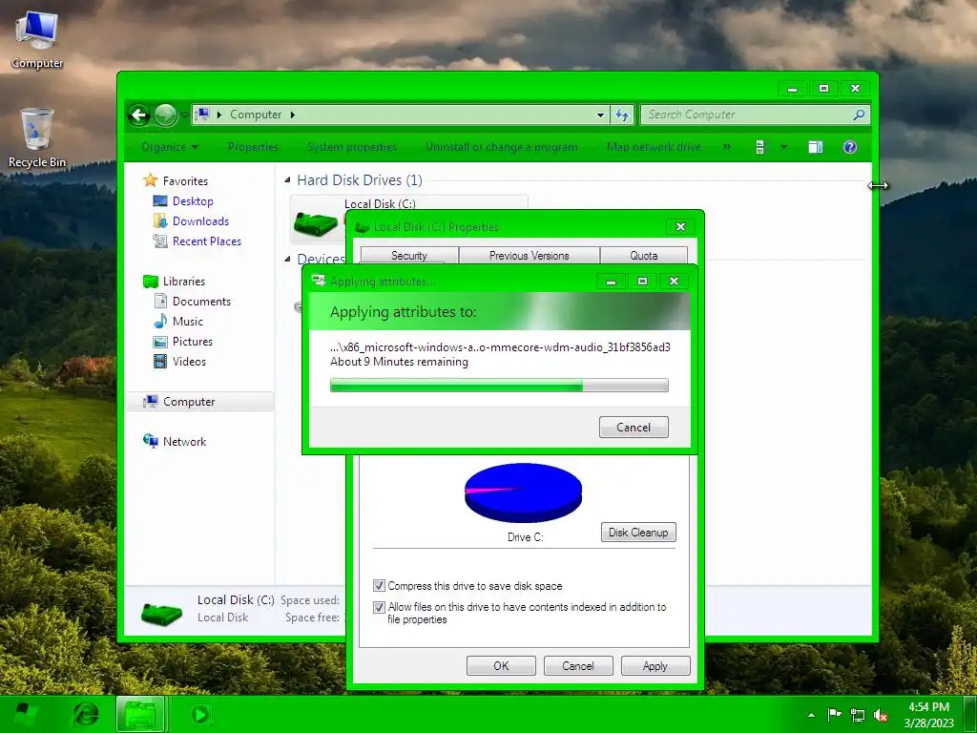Click Properties in Explorer toolbar
Screen dimensions: 977x733
point(253,147)
